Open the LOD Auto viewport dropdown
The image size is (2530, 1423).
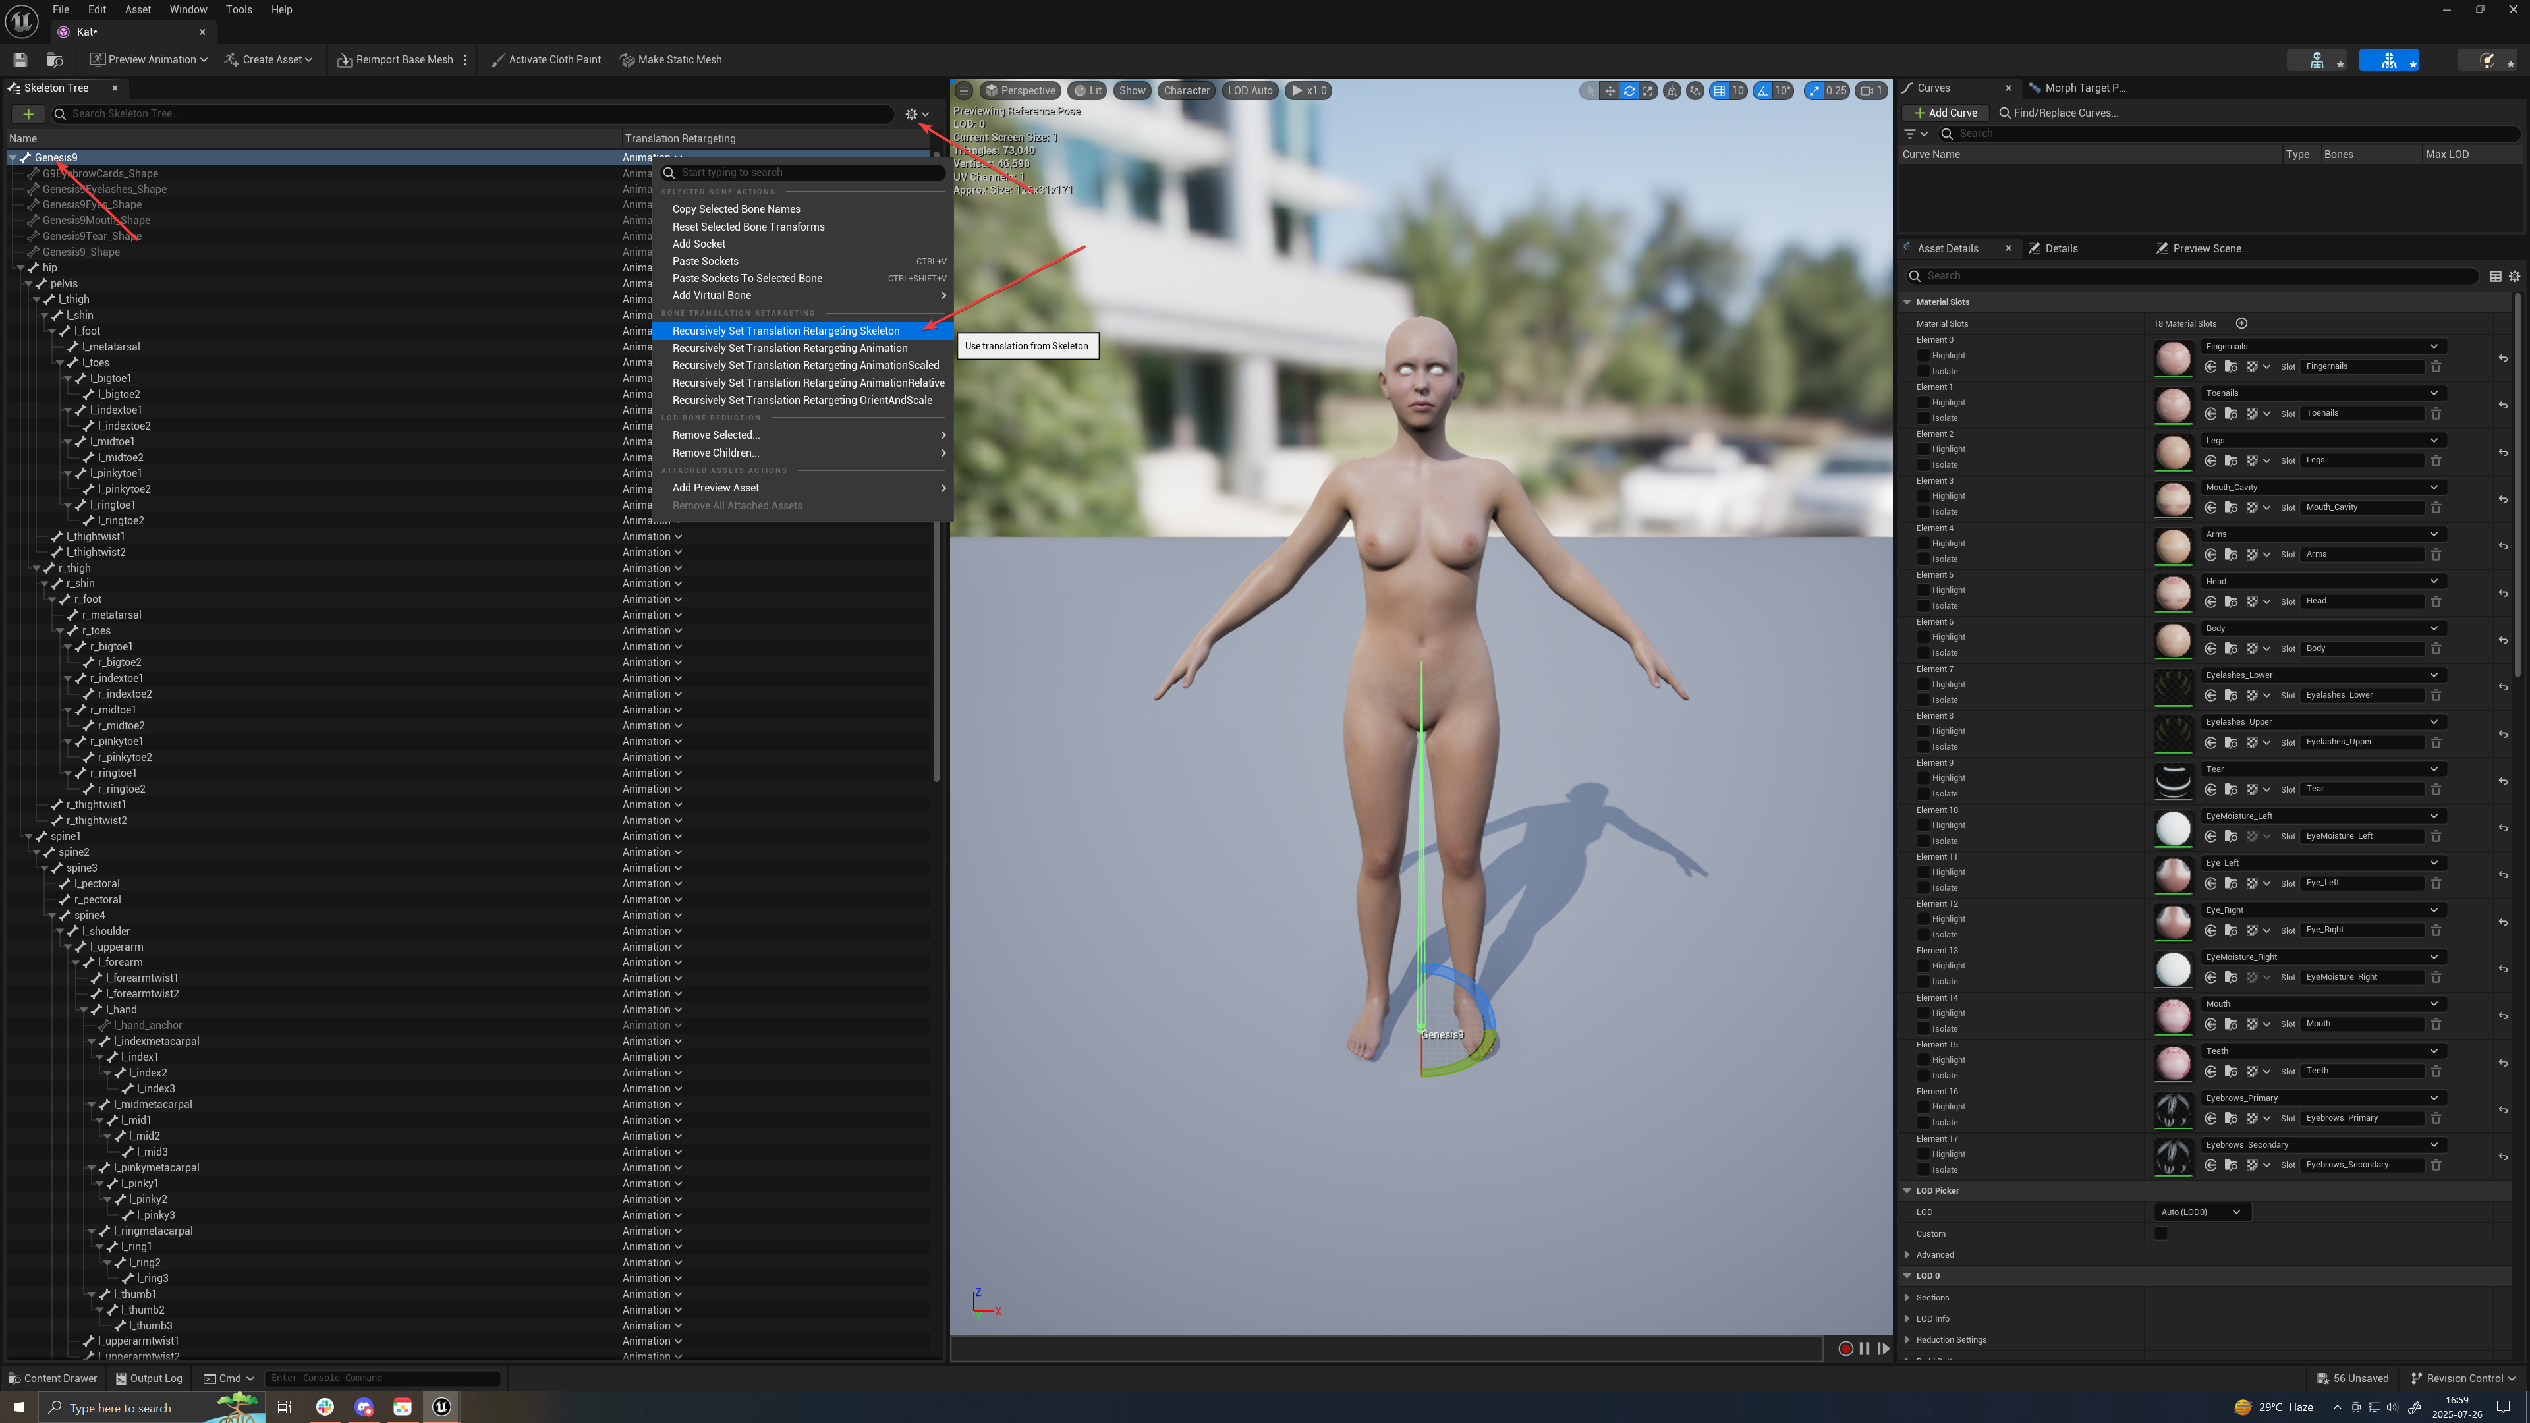1249,90
